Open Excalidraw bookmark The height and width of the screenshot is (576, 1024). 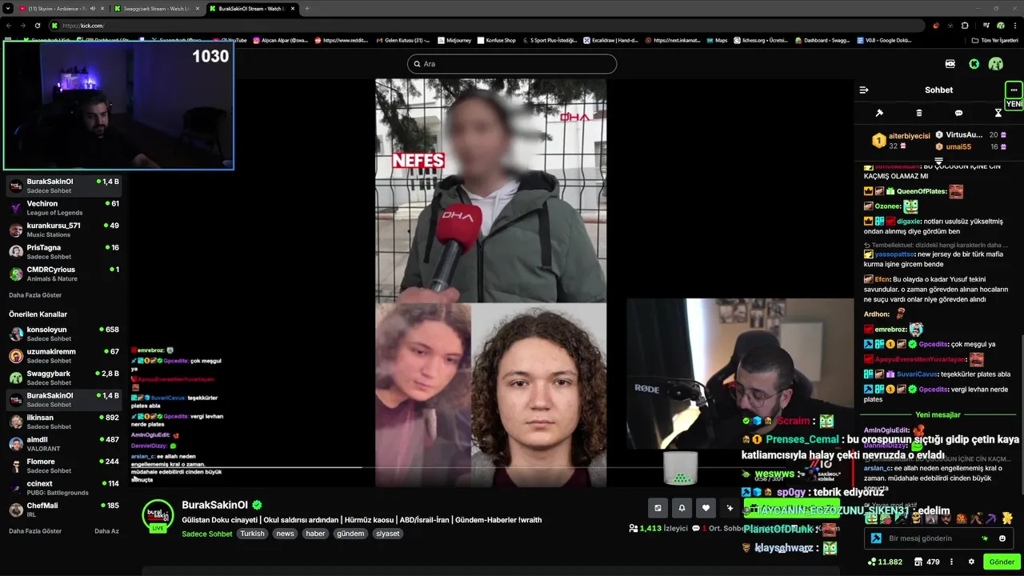tap(610, 40)
